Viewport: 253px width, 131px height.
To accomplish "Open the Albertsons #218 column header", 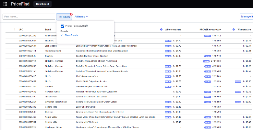I will [173, 30].
